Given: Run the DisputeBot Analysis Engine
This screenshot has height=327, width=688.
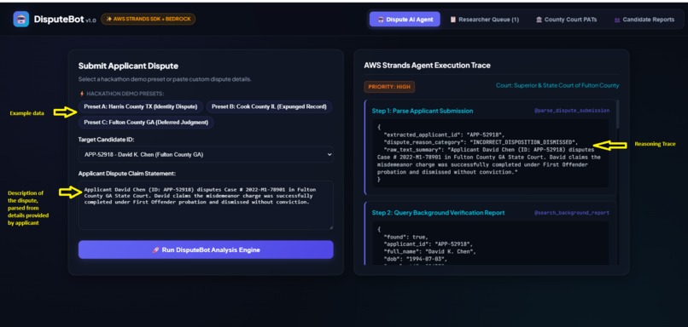Looking at the screenshot, I should pos(206,250).
